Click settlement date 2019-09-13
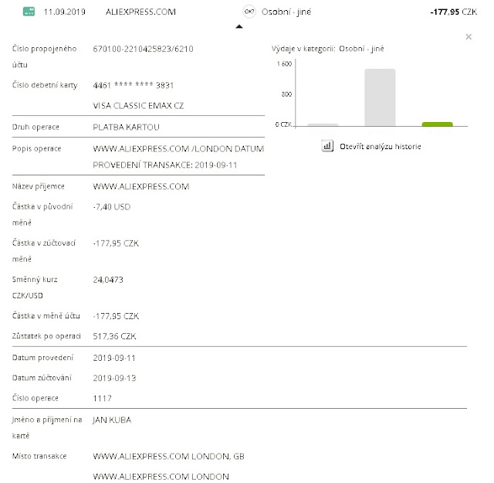494x483 pixels. pyautogui.click(x=114, y=378)
